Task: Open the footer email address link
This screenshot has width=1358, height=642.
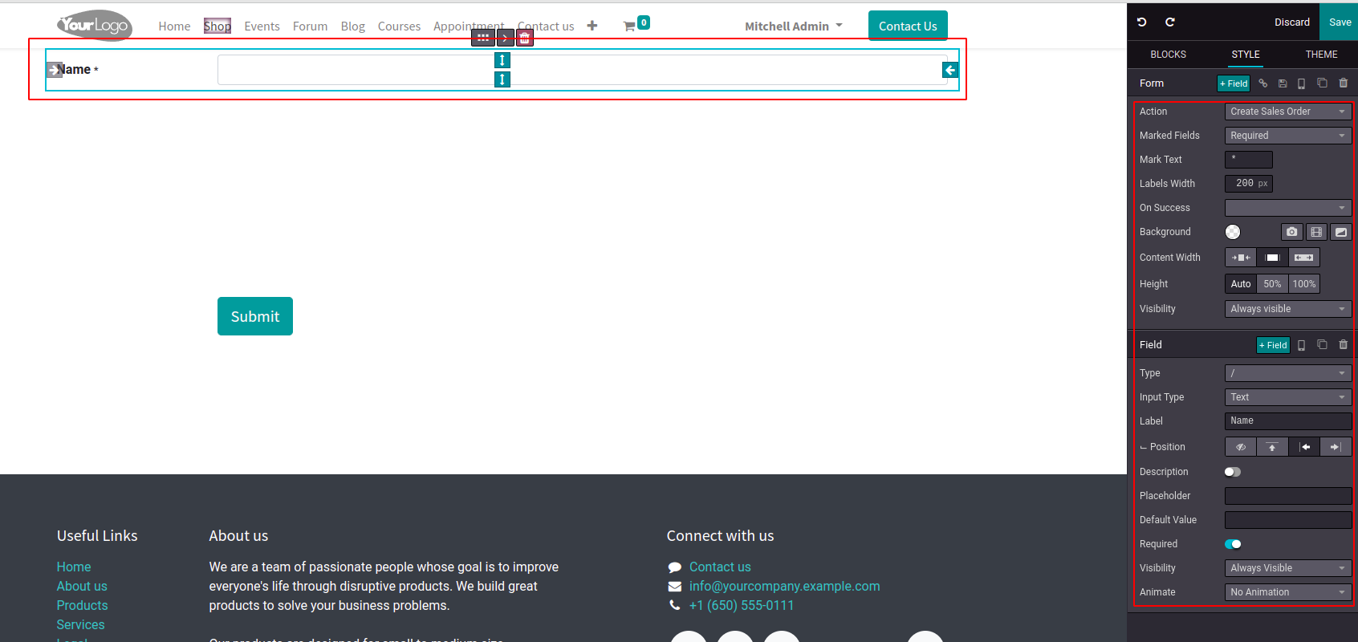Action: (x=784, y=586)
